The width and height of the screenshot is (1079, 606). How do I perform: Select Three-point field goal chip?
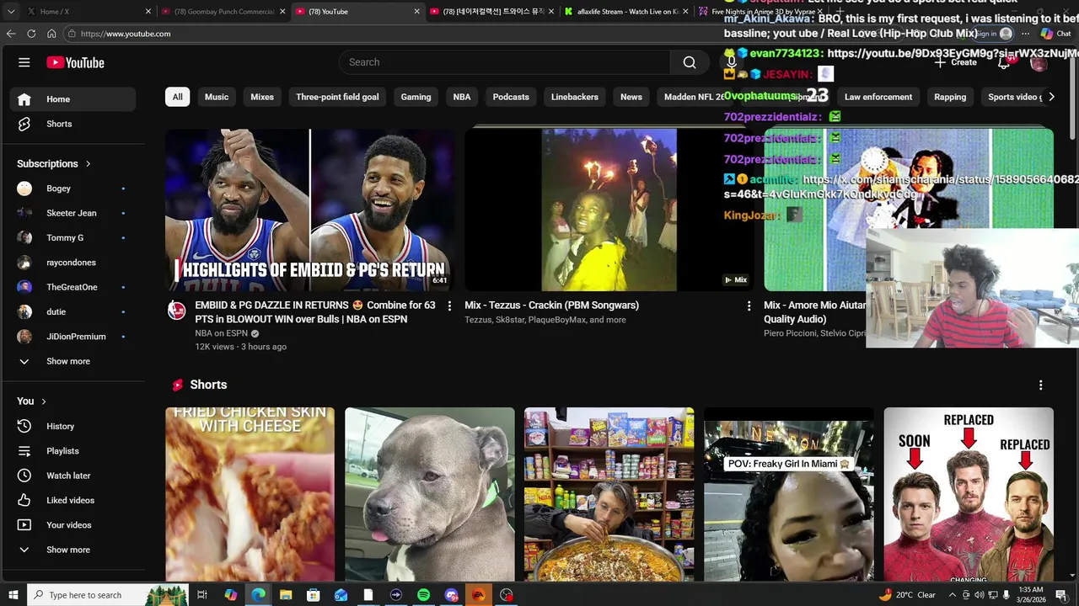tap(337, 97)
